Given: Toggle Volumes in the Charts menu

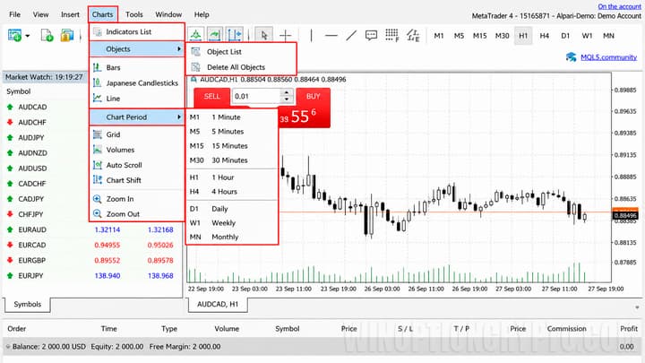Looking at the screenshot, I should click(x=136, y=150).
